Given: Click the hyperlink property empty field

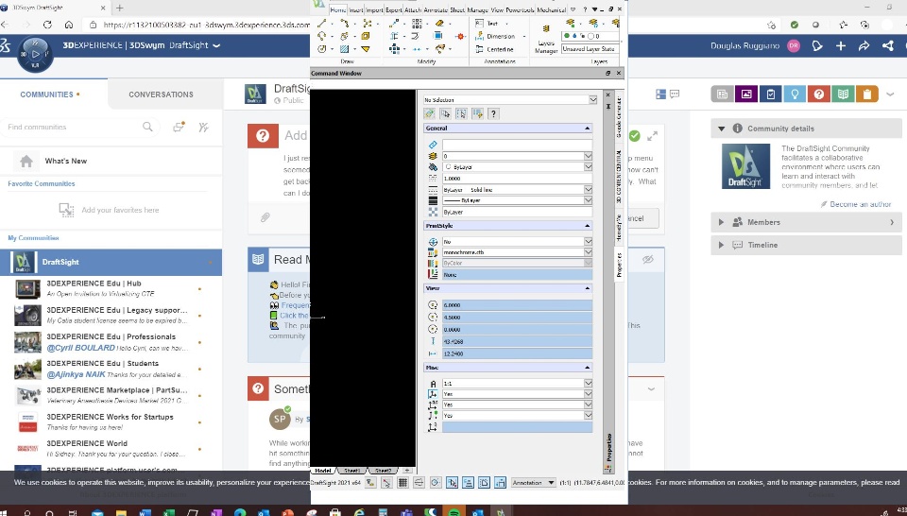Looking at the screenshot, I should point(517,145).
